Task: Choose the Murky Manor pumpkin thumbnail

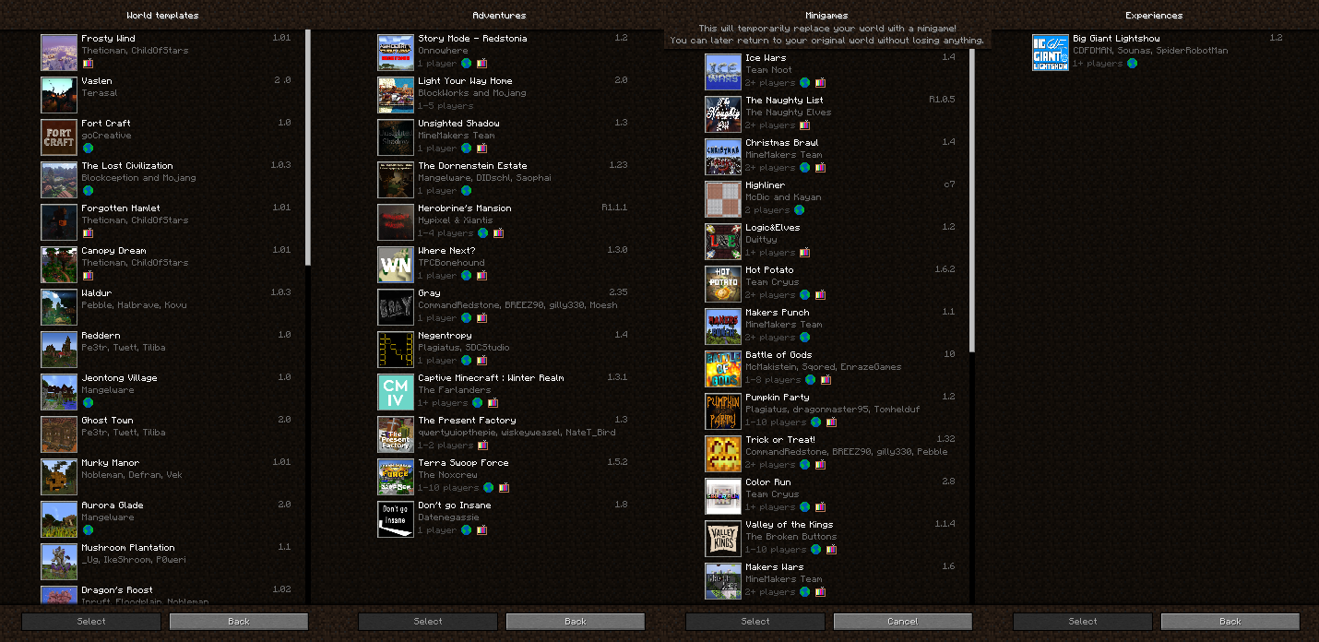Action: click(59, 477)
